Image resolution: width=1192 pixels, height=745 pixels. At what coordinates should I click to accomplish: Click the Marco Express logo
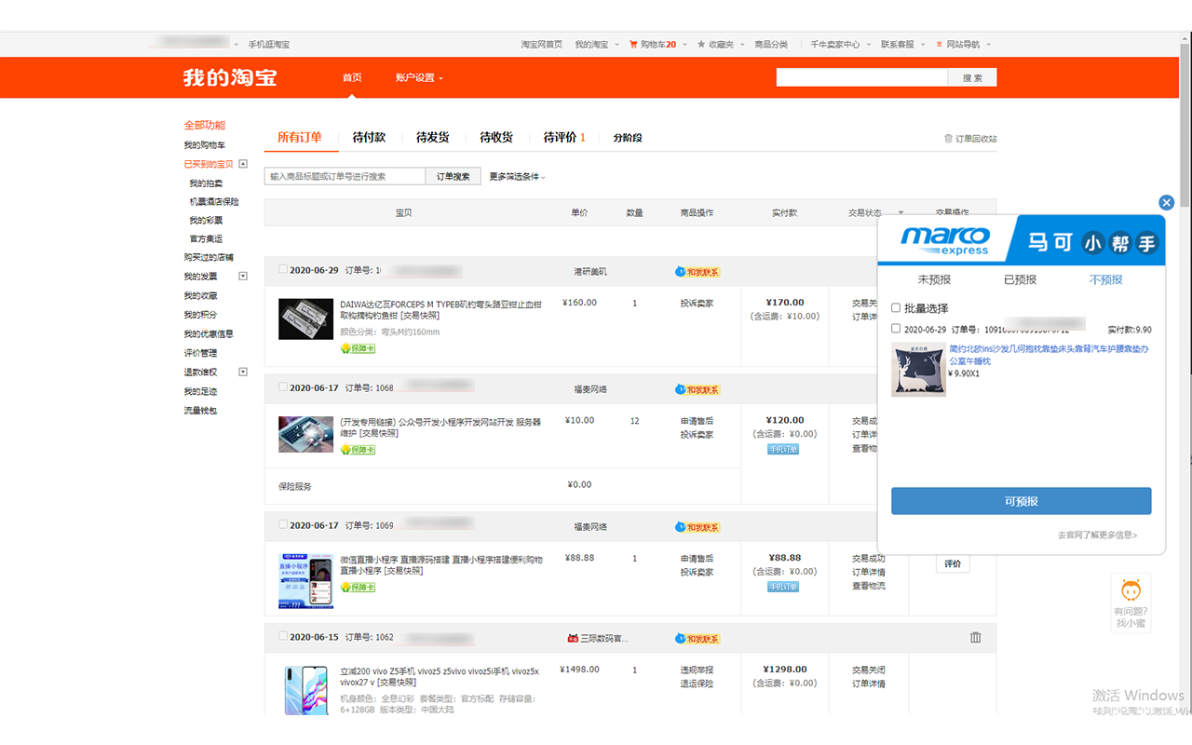(x=945, y=239)
